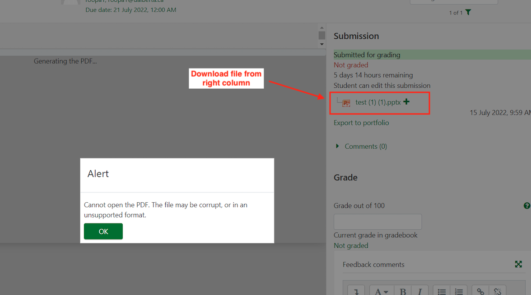Click the insert link icon
Viewport: 531px width, 295px height.
coord(480,291)
